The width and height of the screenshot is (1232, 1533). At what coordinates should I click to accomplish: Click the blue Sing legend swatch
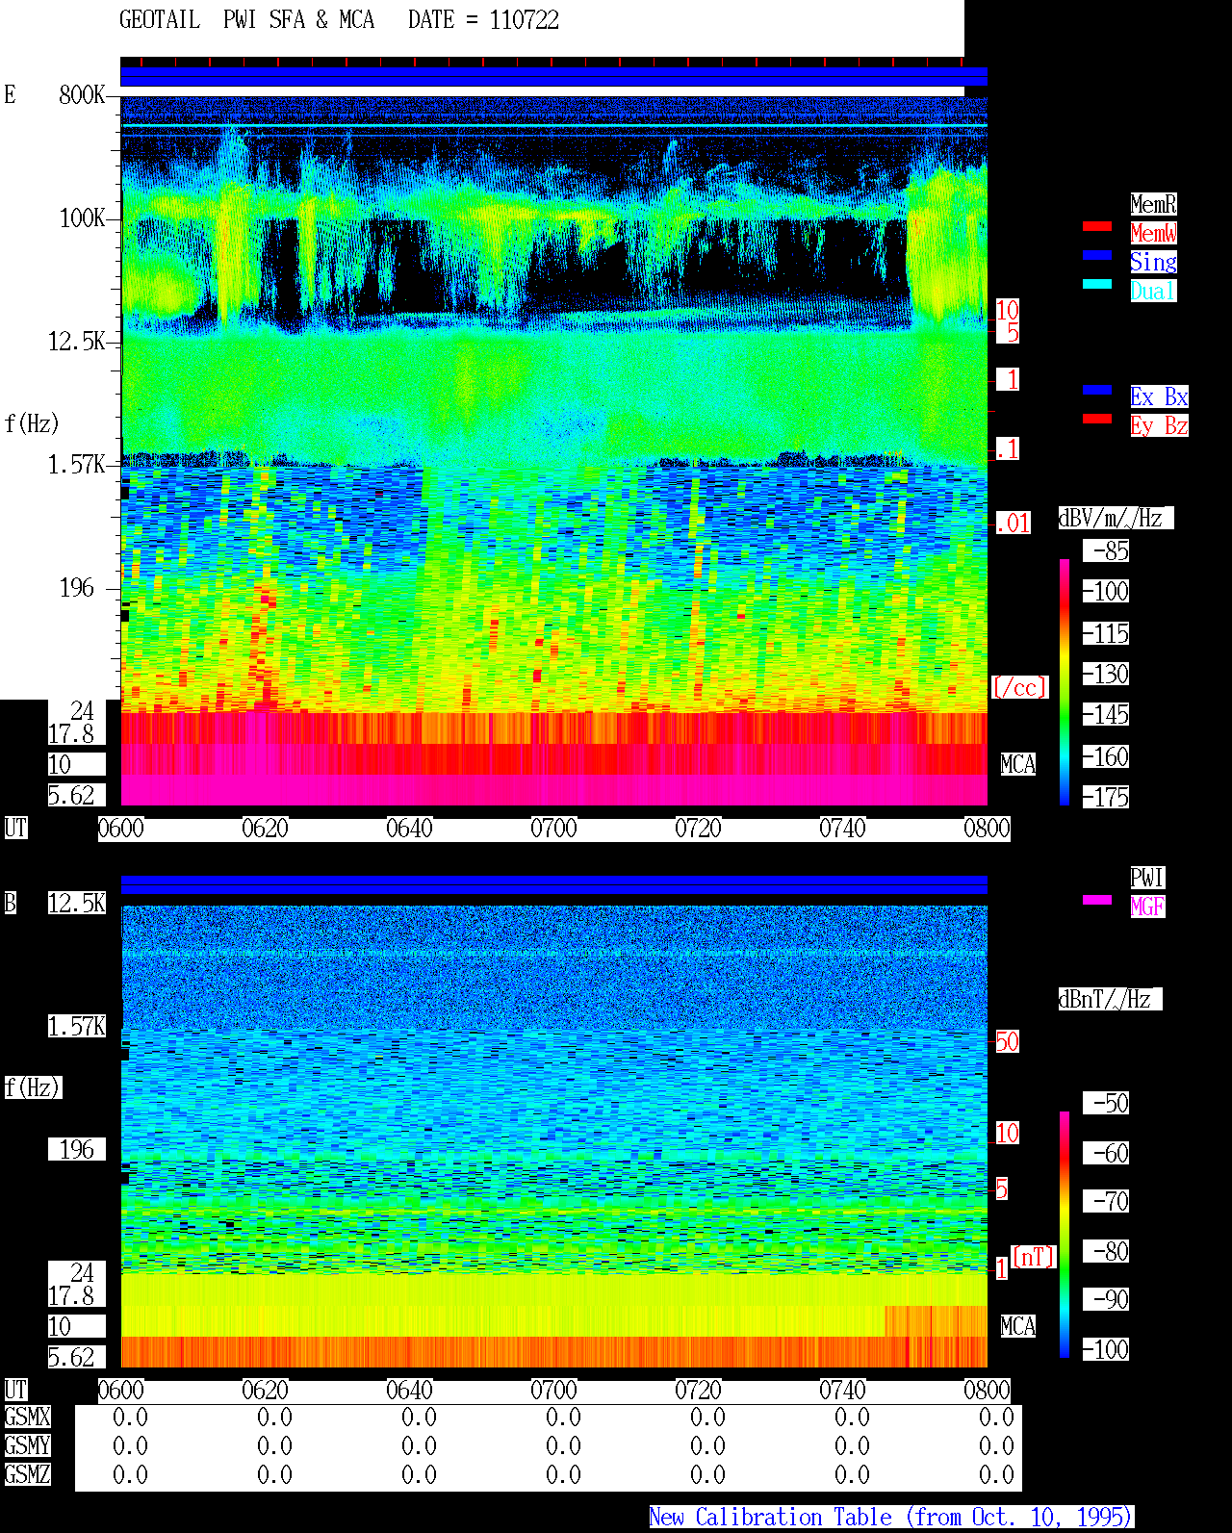click(x=1097, y=255)
